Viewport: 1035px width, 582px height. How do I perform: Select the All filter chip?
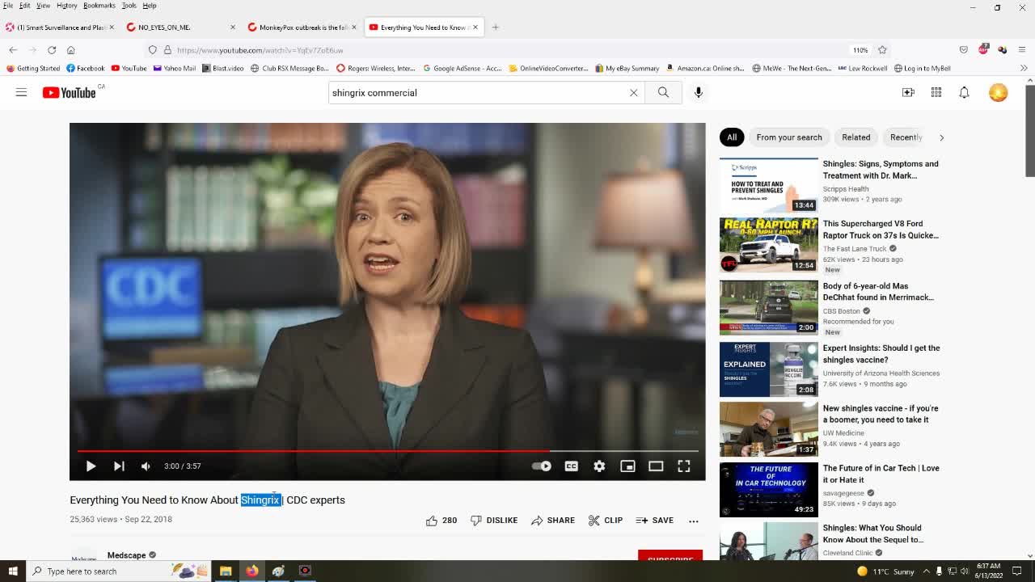(732, 137)
